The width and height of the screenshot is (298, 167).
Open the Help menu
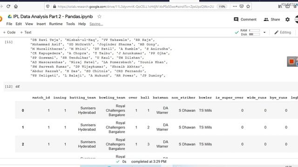82,24
